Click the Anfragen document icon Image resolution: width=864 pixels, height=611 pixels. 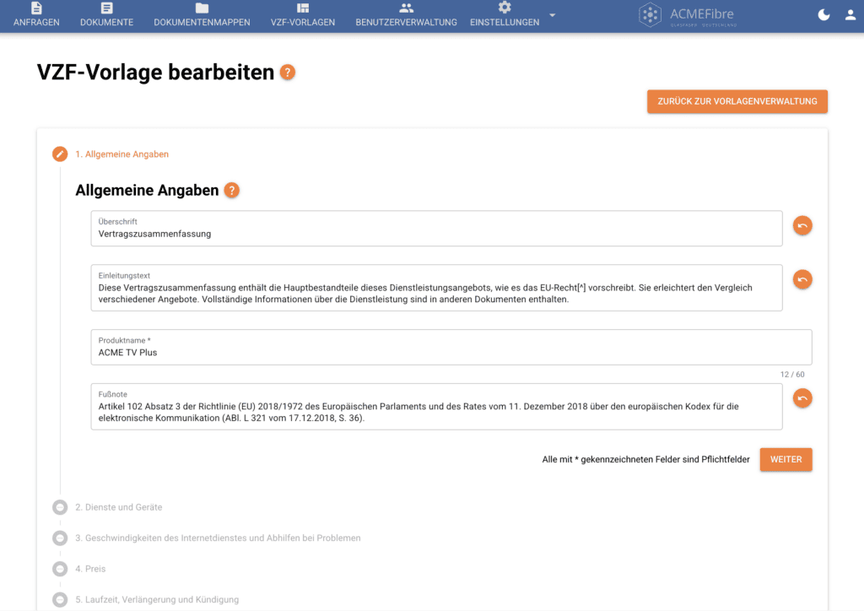point(36,8)
